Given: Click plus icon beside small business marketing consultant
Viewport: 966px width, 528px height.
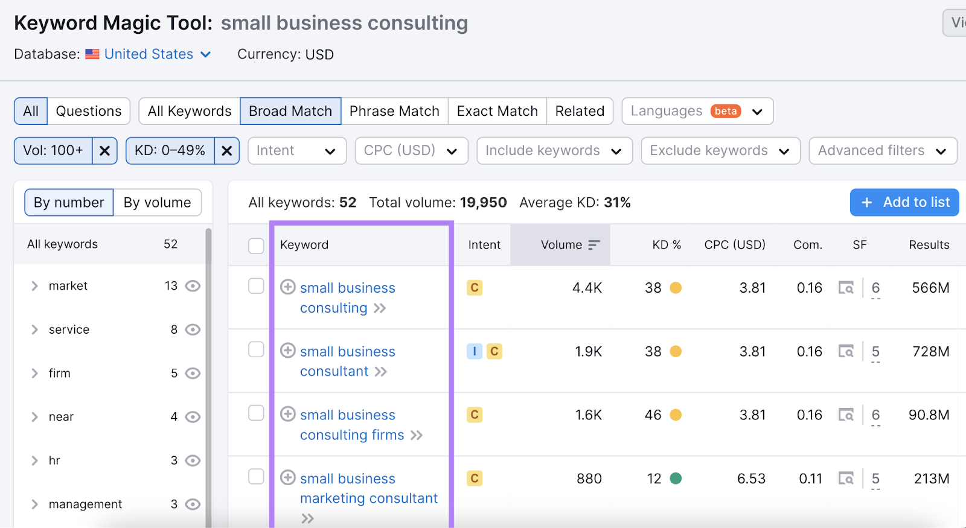Looking at the screenshot, I should pyautogui.click(x=288, y=478).
